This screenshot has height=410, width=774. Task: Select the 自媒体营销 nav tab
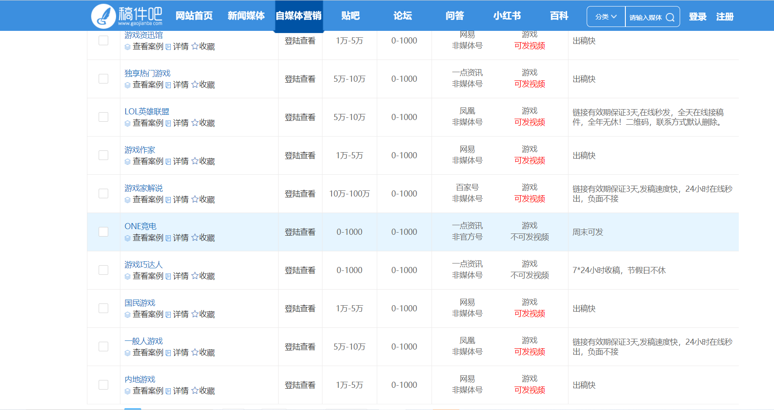point(299,16)
